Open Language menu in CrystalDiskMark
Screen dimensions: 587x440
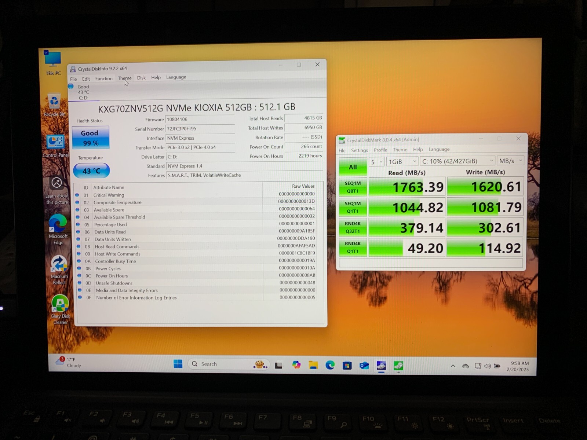pos(439,149)
